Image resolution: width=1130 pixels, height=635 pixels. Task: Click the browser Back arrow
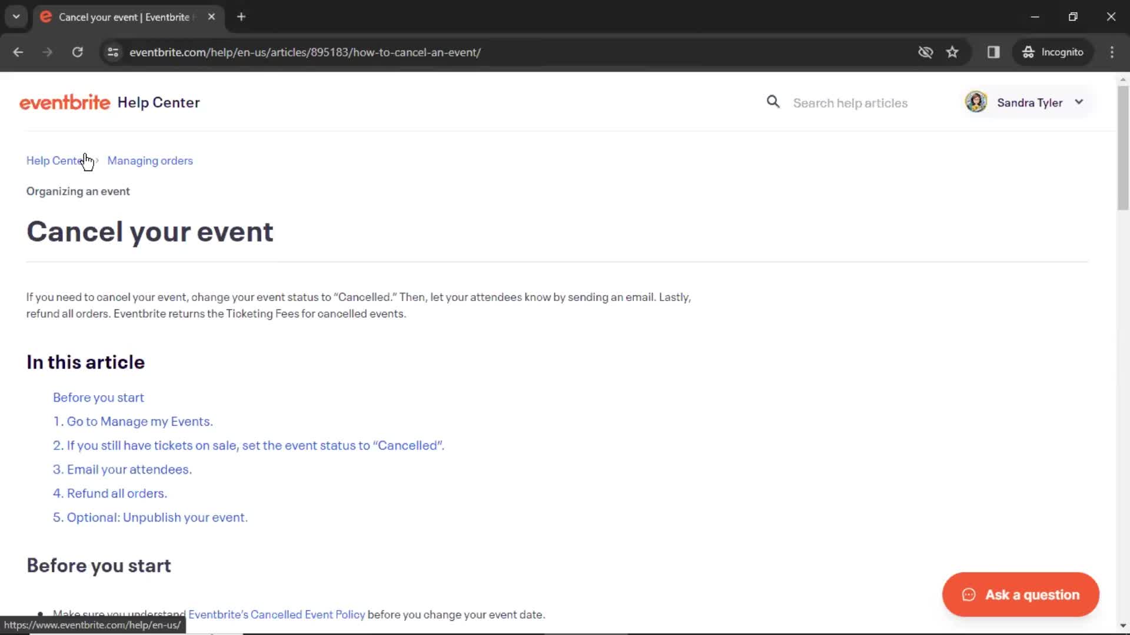pos(18,52)
